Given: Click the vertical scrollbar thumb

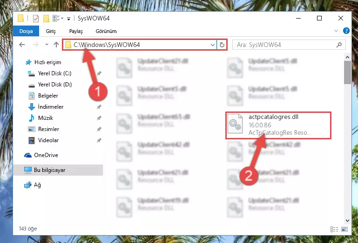Looking at the screenshot, I should click(347, 72).
